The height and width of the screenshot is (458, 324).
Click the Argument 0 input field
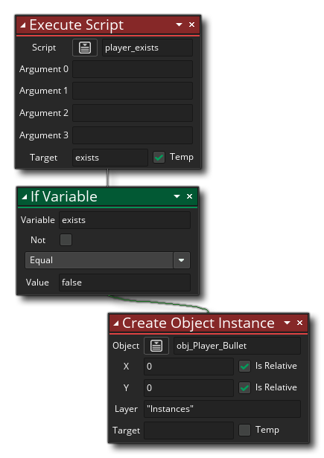point(133,69)
